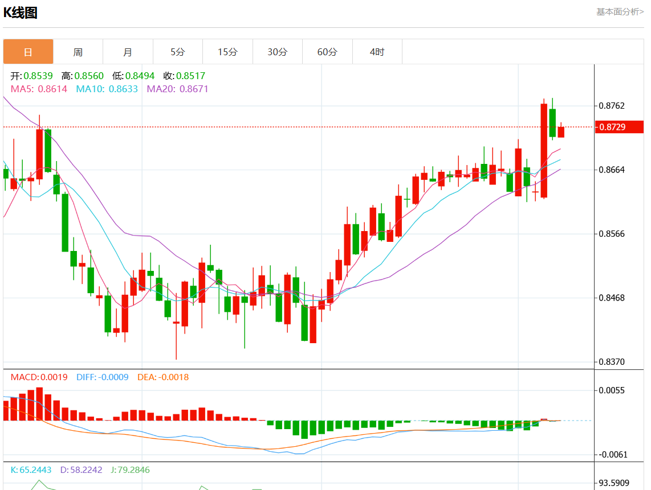Open the 30分 interval tab
Image resolution: width=651 pixels, height=490 pixels.
tap(278, 52)
